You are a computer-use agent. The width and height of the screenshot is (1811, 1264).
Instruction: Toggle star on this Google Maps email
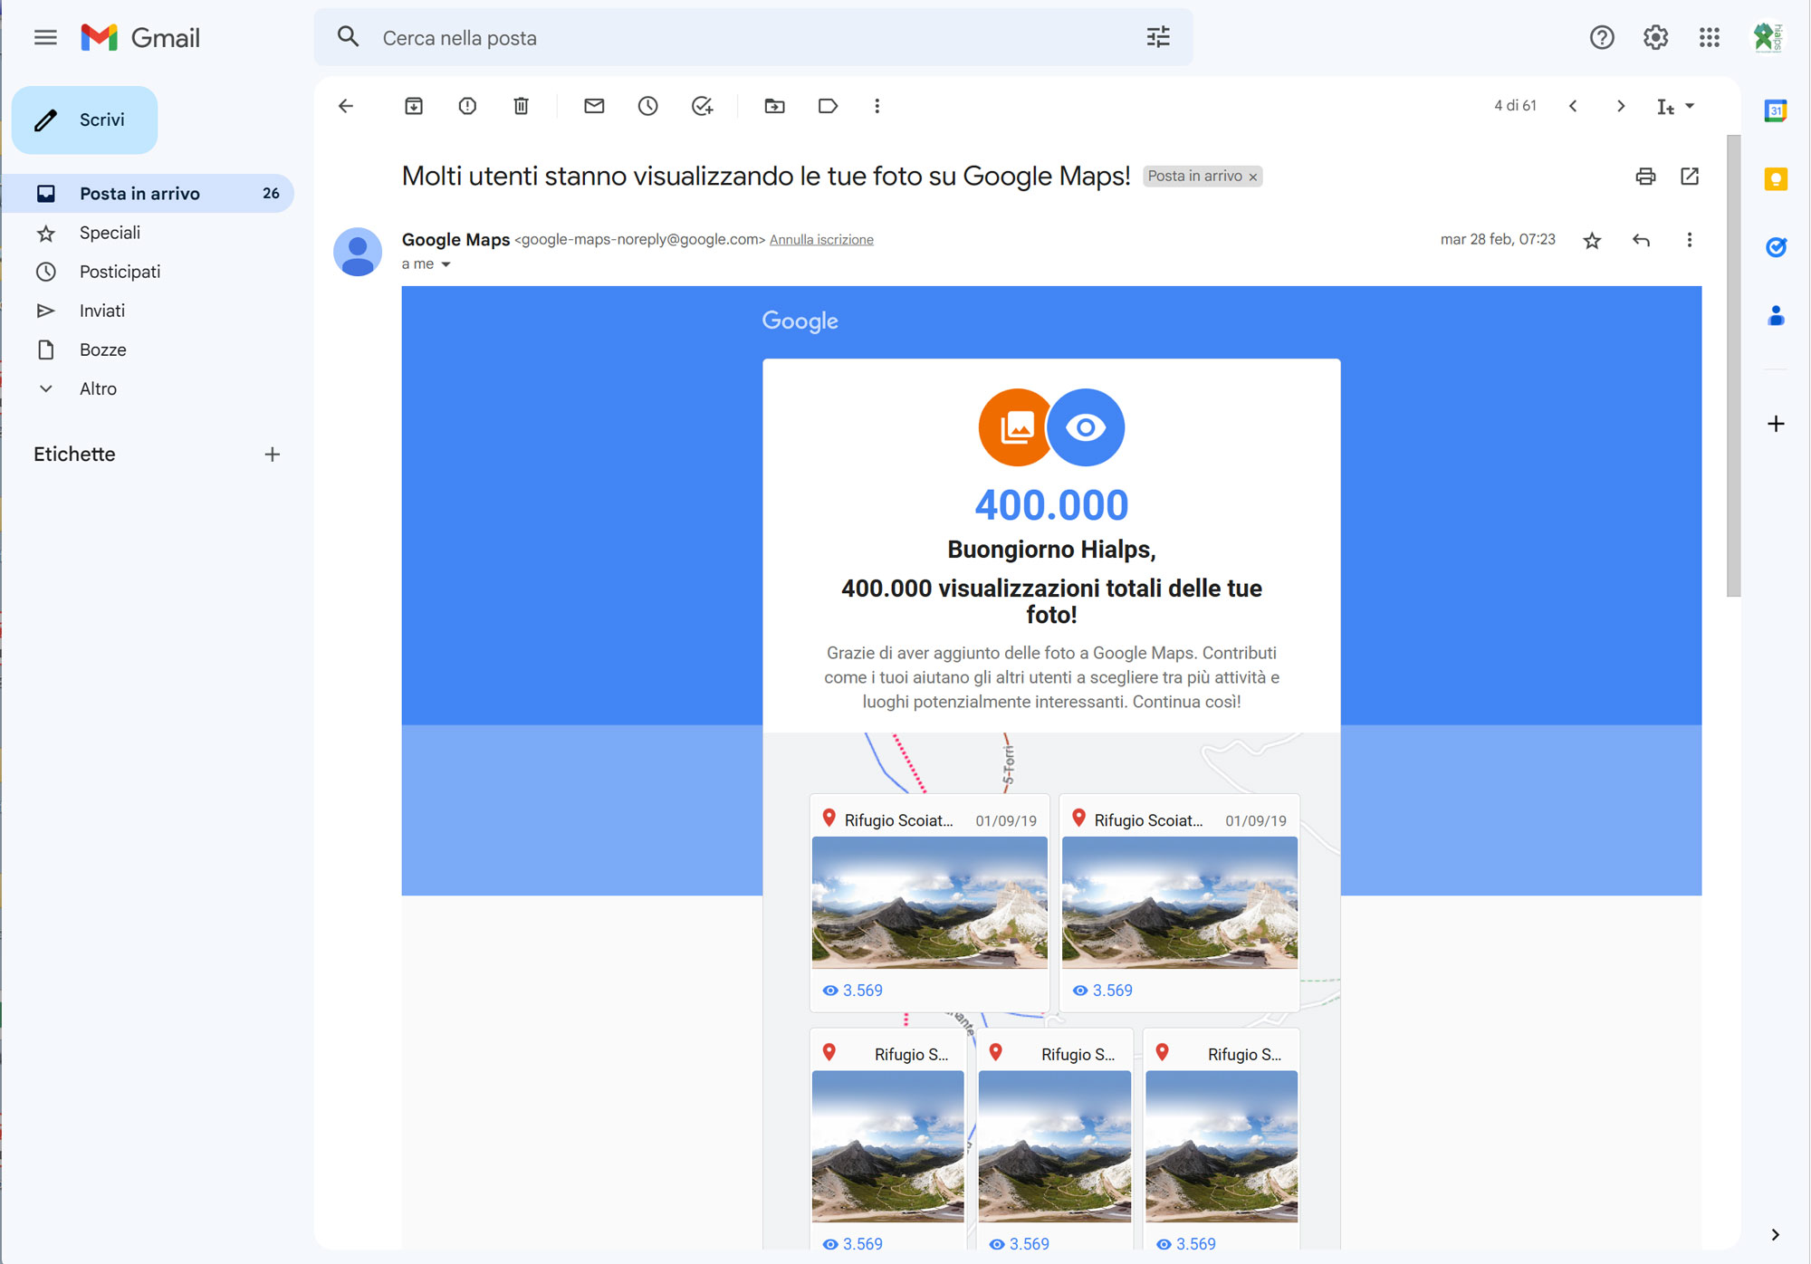(1591, 241)
